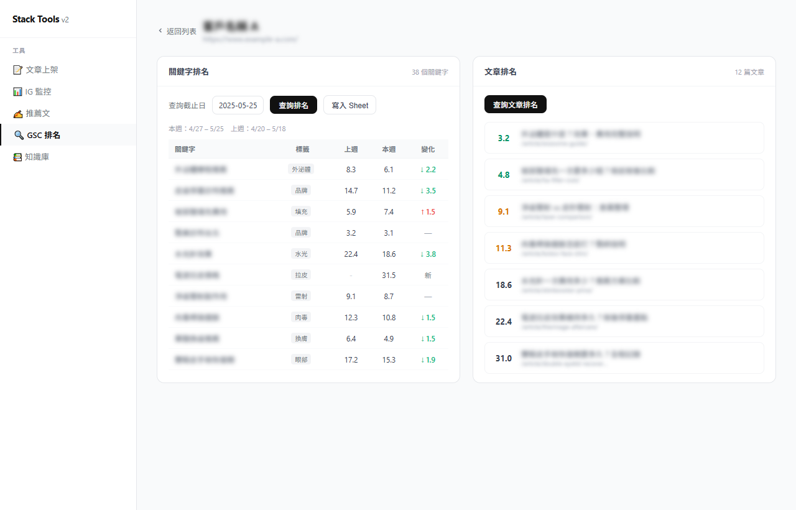This screenshot has width=796, height=510.
Task: Click the Stack Tools logo title
Action: pos(36,19)
